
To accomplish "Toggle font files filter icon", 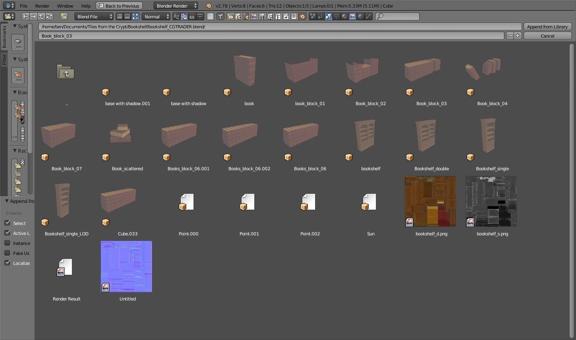I will (x=278, y=16).
